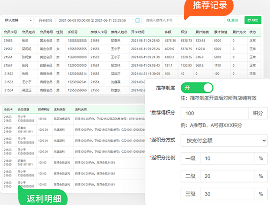
Task: Click the calendar icon in date range field
Action: click(138, 20)
